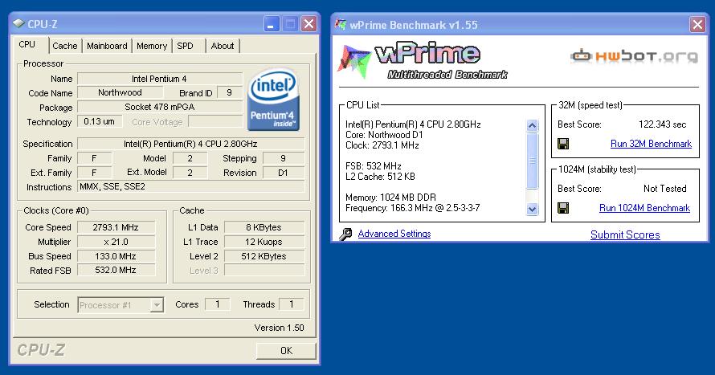
Task: Click the wrench icon beside Advanced Settings
Action: [x=345, y=234]
